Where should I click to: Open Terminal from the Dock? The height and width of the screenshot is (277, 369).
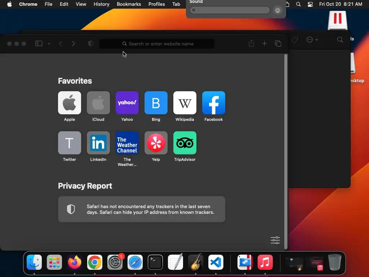155,262
